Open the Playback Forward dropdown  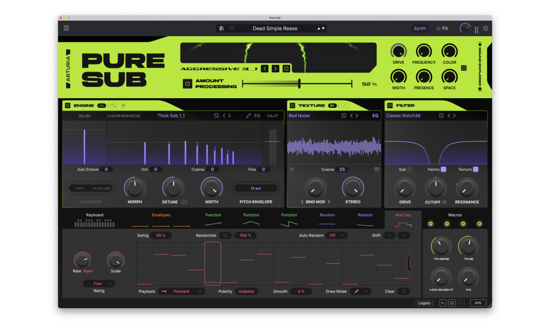coord(182,291)
